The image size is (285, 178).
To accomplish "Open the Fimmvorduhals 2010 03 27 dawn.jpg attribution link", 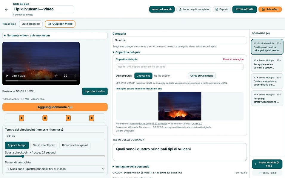I will 148,124.
